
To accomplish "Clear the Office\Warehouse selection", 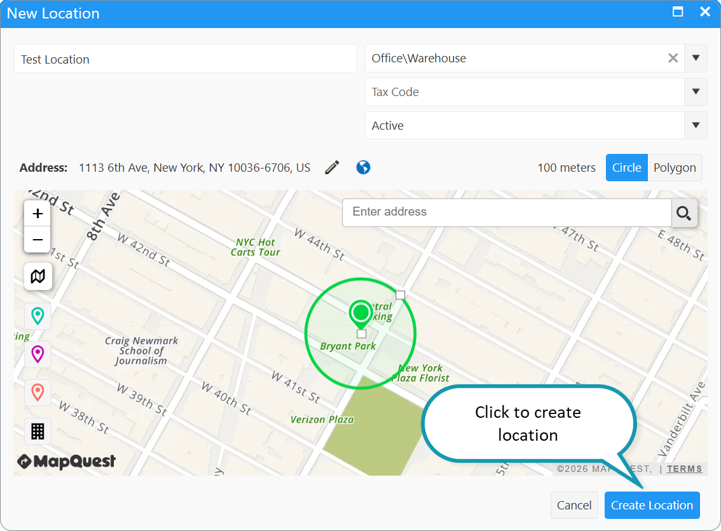I will coord(673,58).
